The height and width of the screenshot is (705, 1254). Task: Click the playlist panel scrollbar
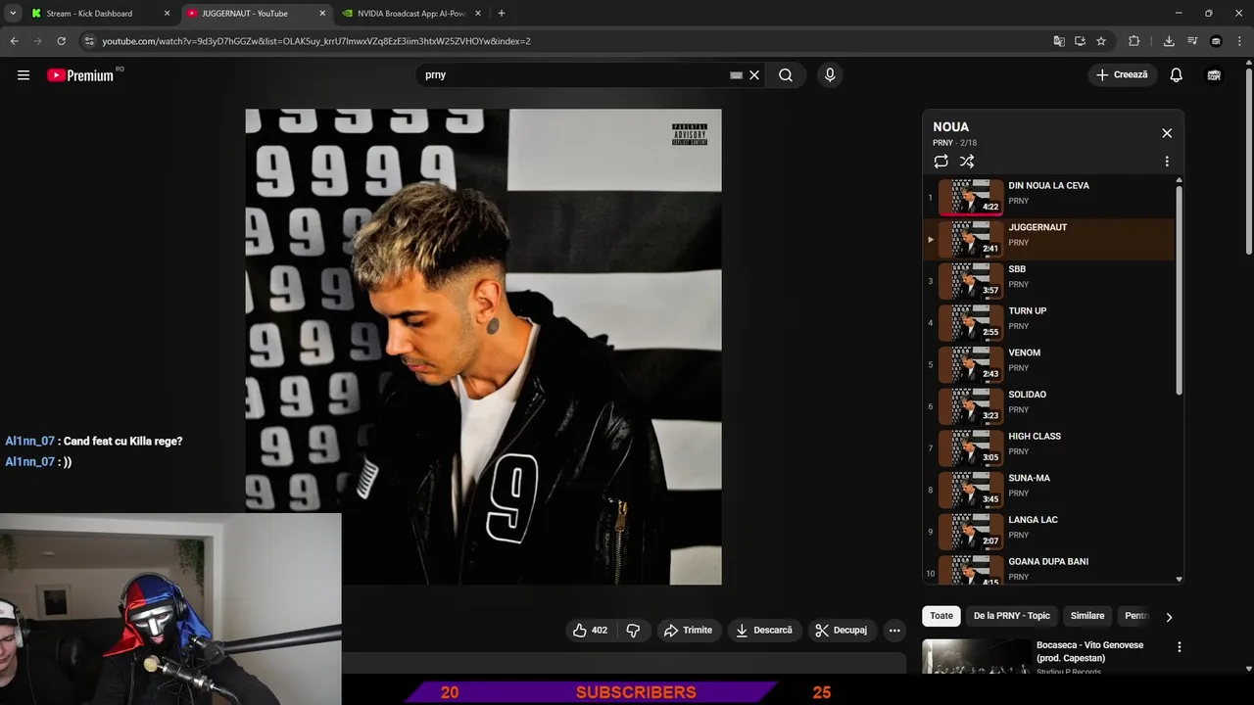tap(1179, 290)
